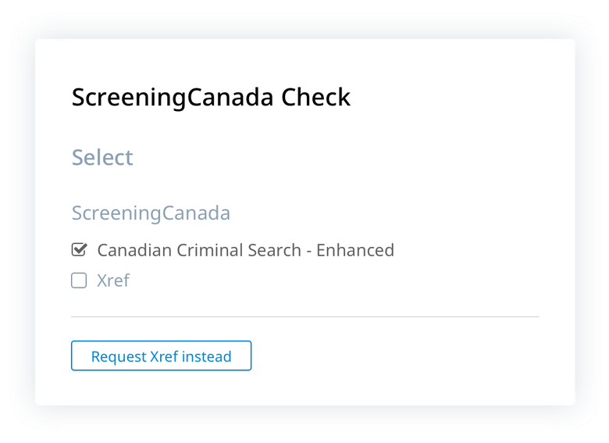Select the checkmark icon of the first option
The height and width of the screenshot is (443, 609).
(79, 250)
